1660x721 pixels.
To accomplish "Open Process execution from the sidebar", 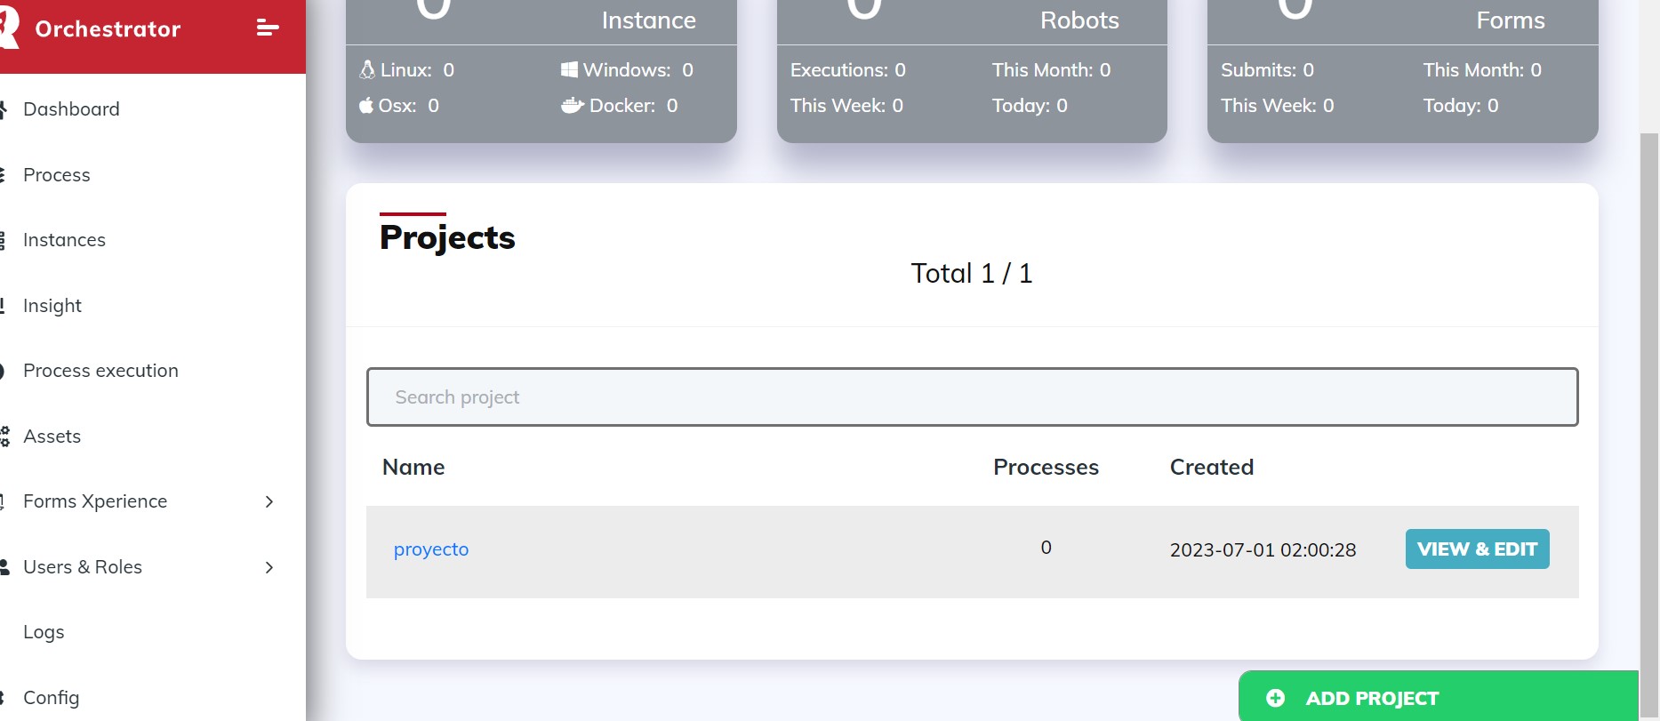I will 100,371.
